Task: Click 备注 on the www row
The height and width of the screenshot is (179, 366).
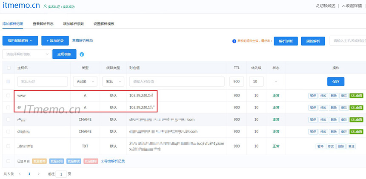Action: click(344, 96)
